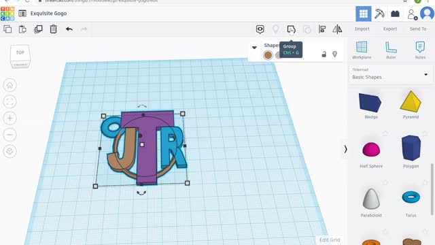This screenshot has height=245, width=435.
Task: Open the Notes tool
Action: pos(420,50)
